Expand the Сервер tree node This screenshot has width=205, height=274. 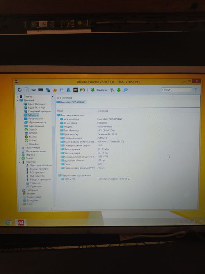(18, 96)
